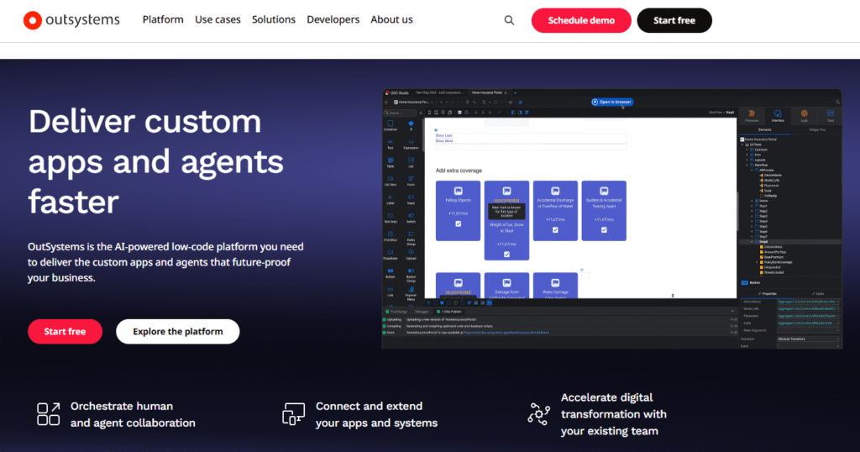Click Connect and extend apps icon
The width and height of the screenshot is (860, 452).
(x=293, y=414)
